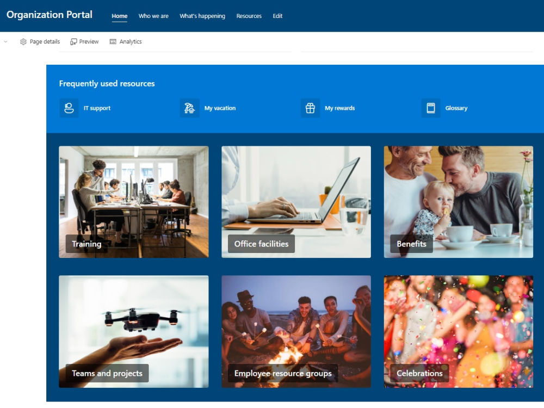Open the What's happening menu

pos(202,16)
